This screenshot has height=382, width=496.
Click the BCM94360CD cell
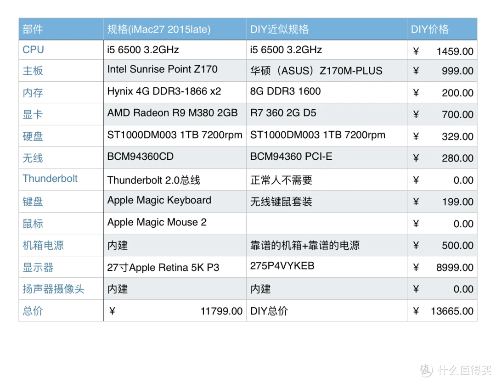click(175, 158)
